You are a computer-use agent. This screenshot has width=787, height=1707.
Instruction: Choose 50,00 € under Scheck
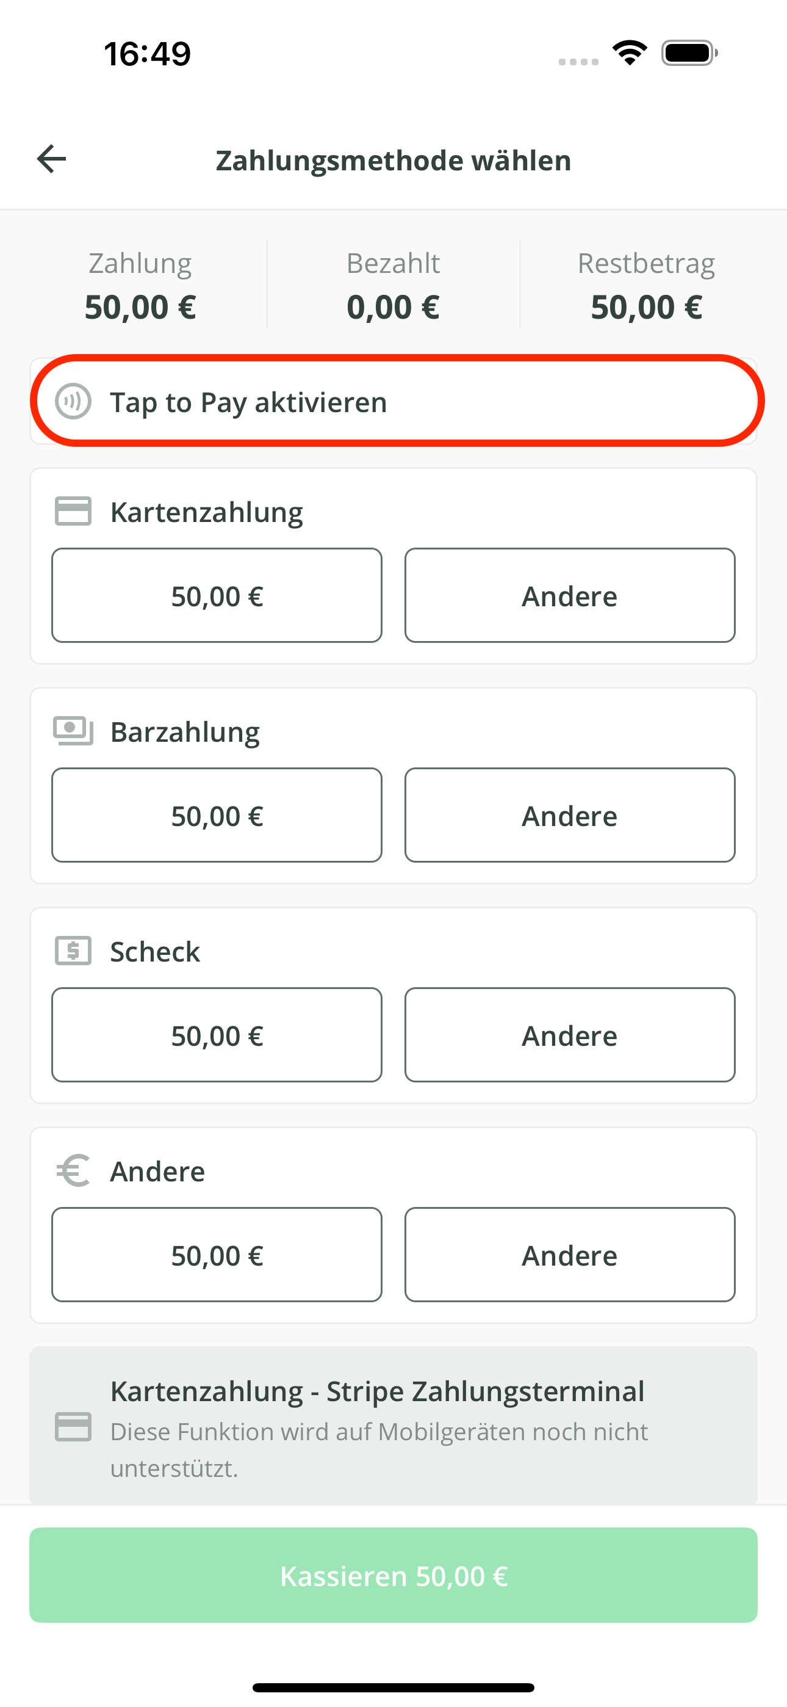(x=217, y=1035)
